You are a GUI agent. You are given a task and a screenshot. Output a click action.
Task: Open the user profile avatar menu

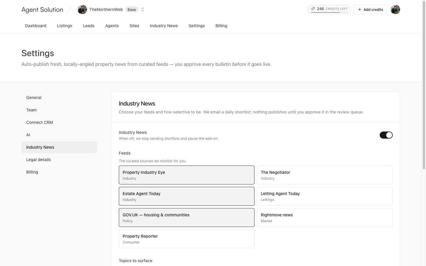pyautogui.click(x=395, y=9)
